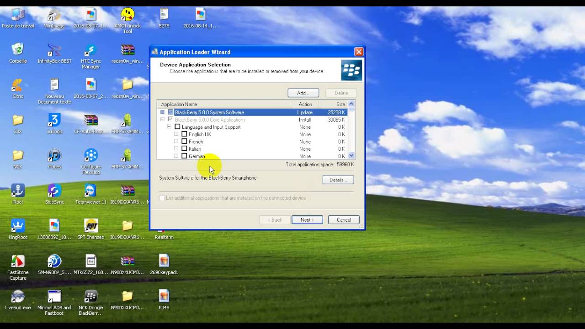
Task: Expand the German tree node
Action: coord(176,156)
